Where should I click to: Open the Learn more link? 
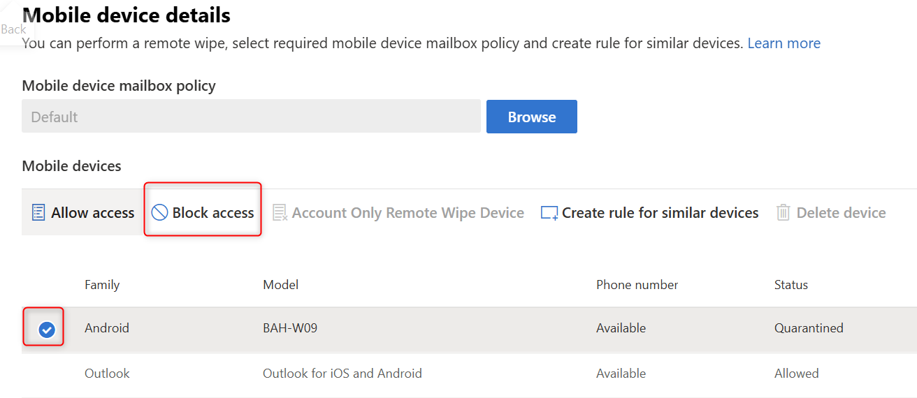point(784,43)
